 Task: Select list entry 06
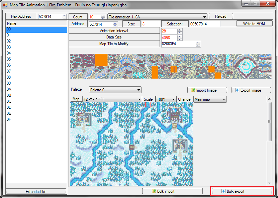click(36, 65)
